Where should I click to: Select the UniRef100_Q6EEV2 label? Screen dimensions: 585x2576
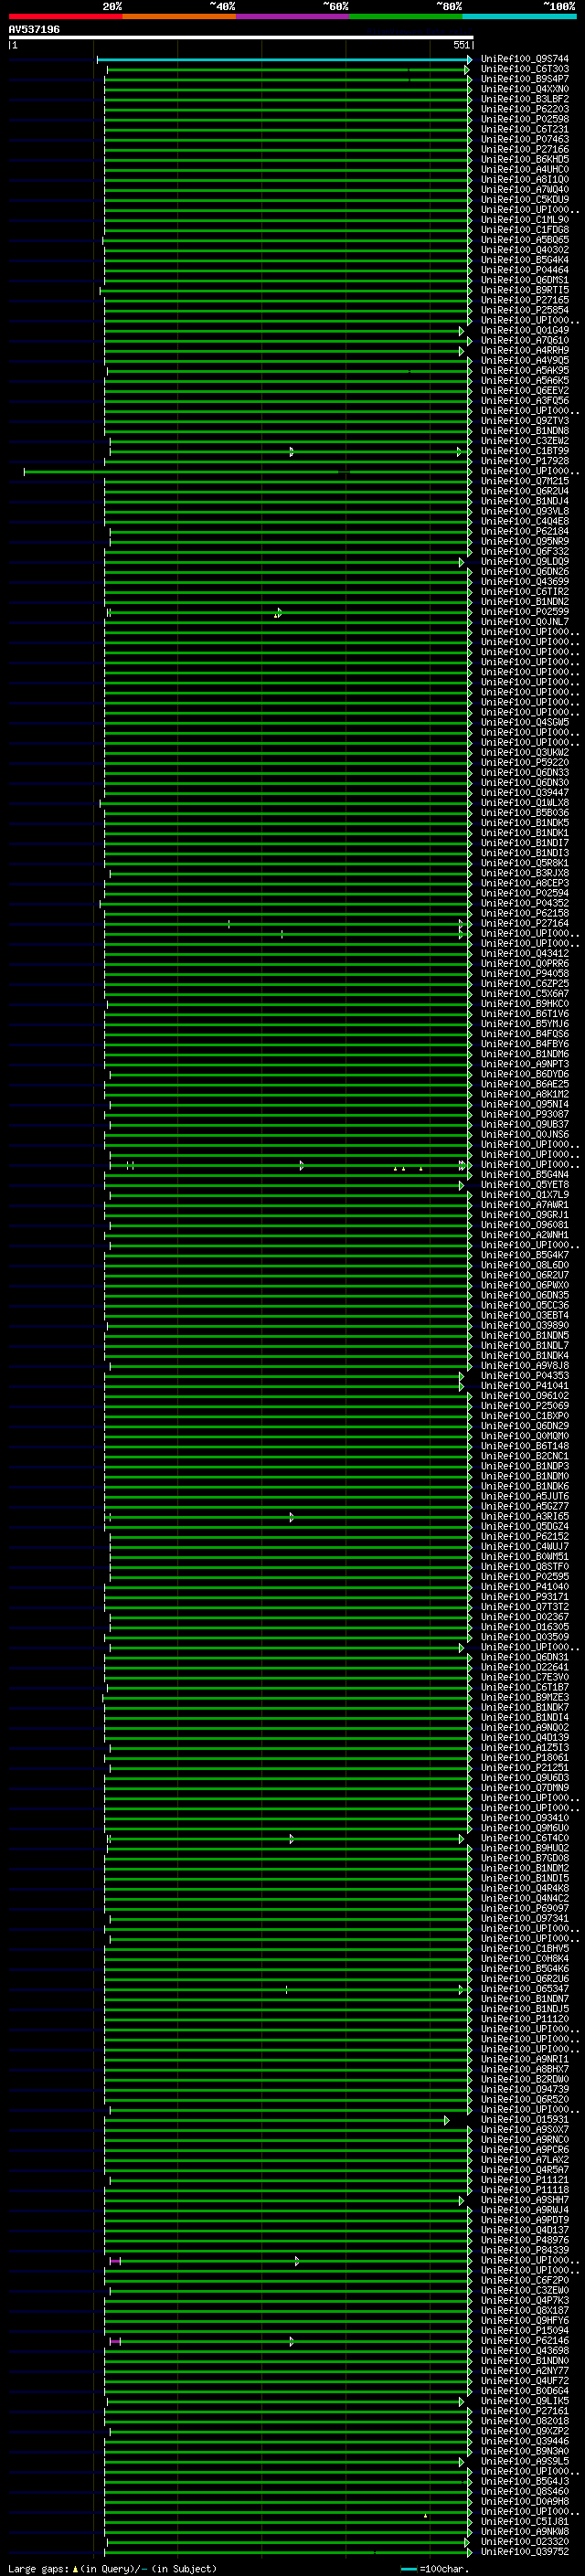(524, 391)
